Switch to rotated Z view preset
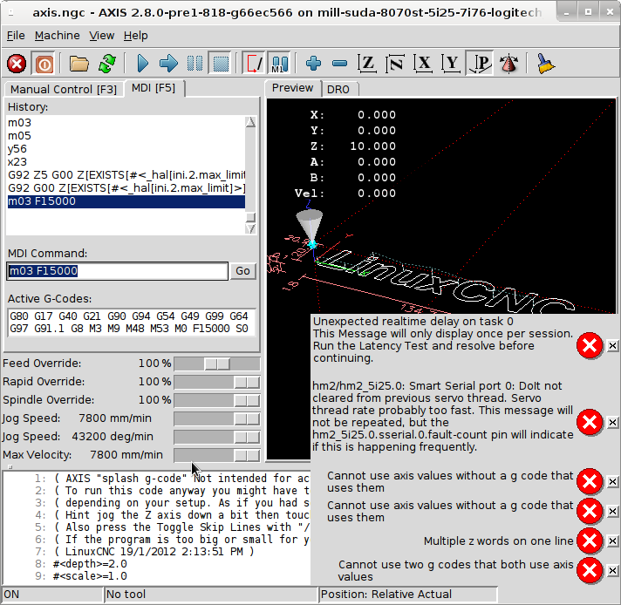The image size is (621, 605). tap(395, 64)
